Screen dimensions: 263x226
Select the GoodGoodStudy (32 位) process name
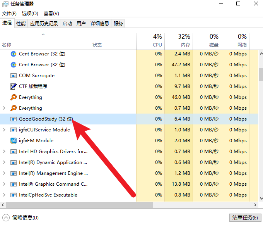46,119
